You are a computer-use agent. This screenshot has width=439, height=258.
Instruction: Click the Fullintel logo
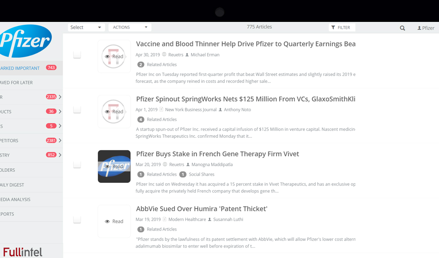23,252
